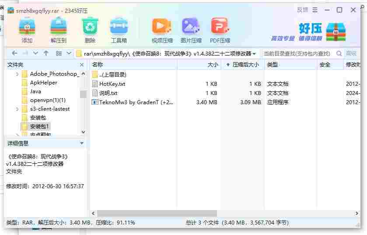
Task: Click the 3.40 MB size cell
Action: tap(206, 102)
